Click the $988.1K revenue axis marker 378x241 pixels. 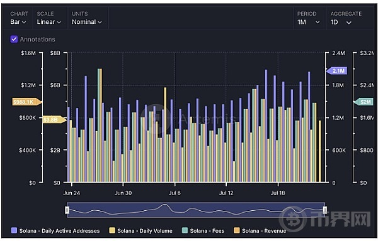[x=26, y=102]
